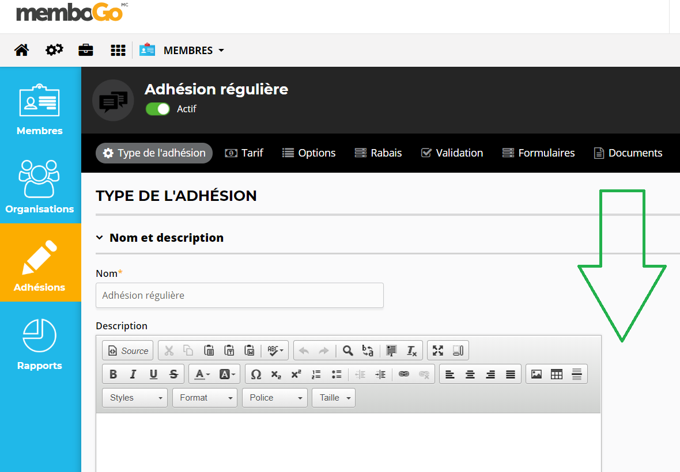Open the text color picker
The image size is (680, 472).
tap(202, 374)
